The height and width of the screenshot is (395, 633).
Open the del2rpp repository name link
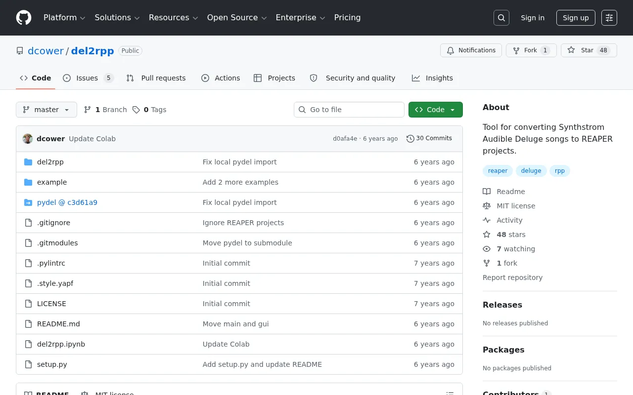click(92, 51)
